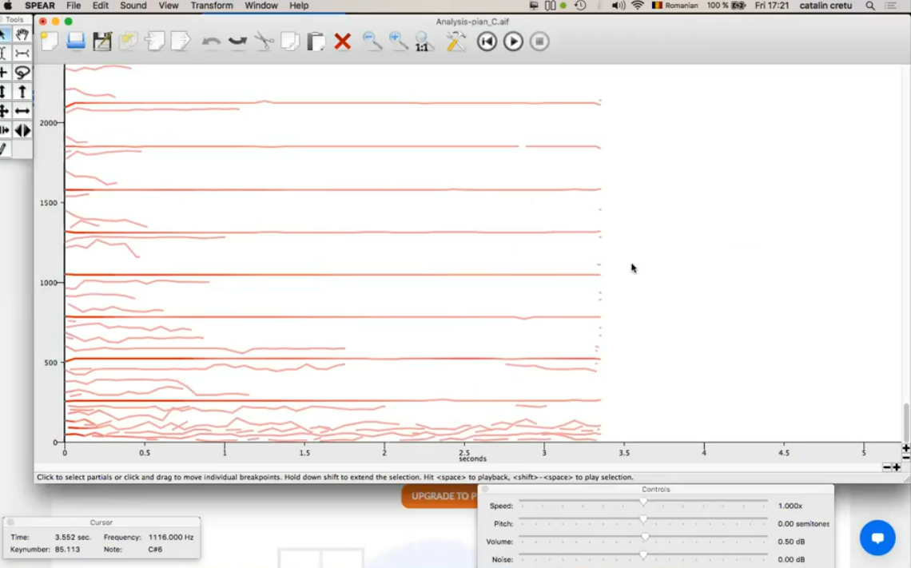
Task: Rewind playback to the start
Action: point(487,42)
